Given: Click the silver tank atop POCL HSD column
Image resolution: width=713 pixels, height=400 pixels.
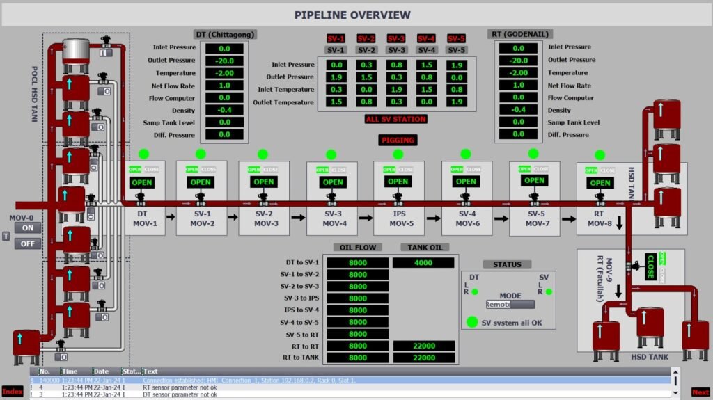Looking at the screenshot, I should click(76, 50).
